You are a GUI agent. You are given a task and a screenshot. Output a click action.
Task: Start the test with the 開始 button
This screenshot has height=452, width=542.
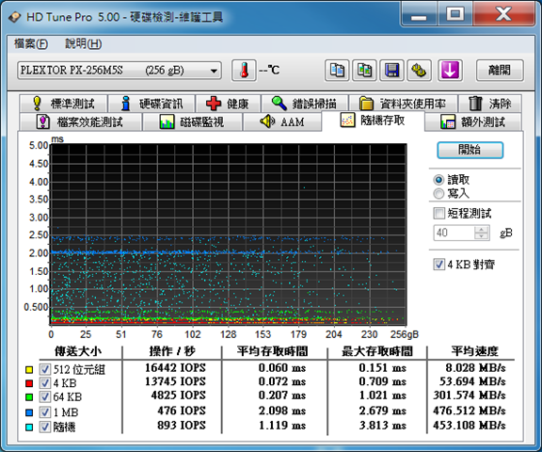point(470,150)
